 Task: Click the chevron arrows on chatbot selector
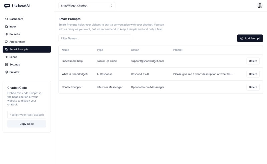point(111,6)
